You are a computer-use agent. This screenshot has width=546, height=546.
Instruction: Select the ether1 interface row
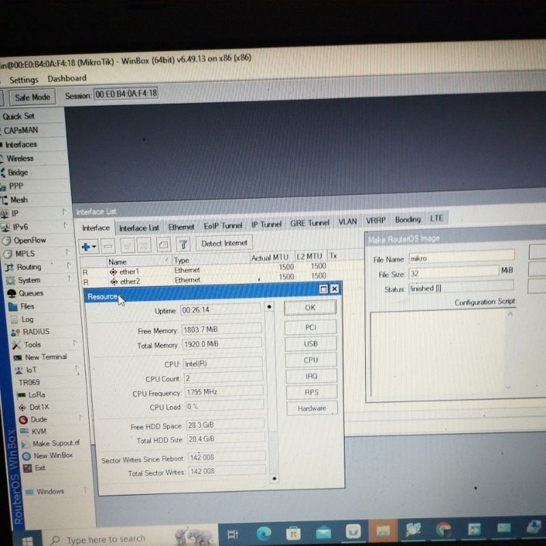(x=223, y=269)
